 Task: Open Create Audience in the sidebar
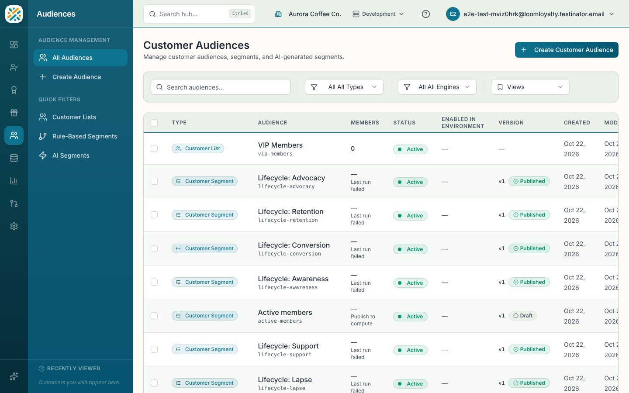80,77
